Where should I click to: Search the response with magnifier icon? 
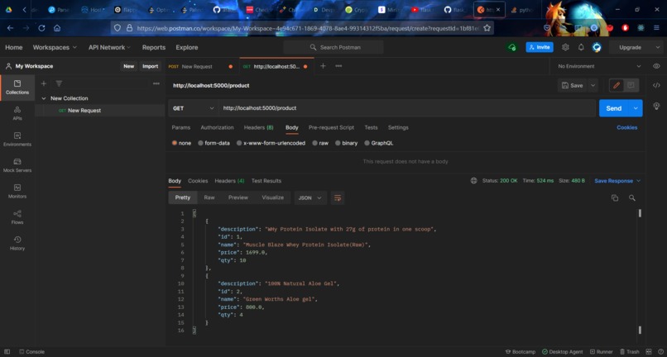coord(632,198)
